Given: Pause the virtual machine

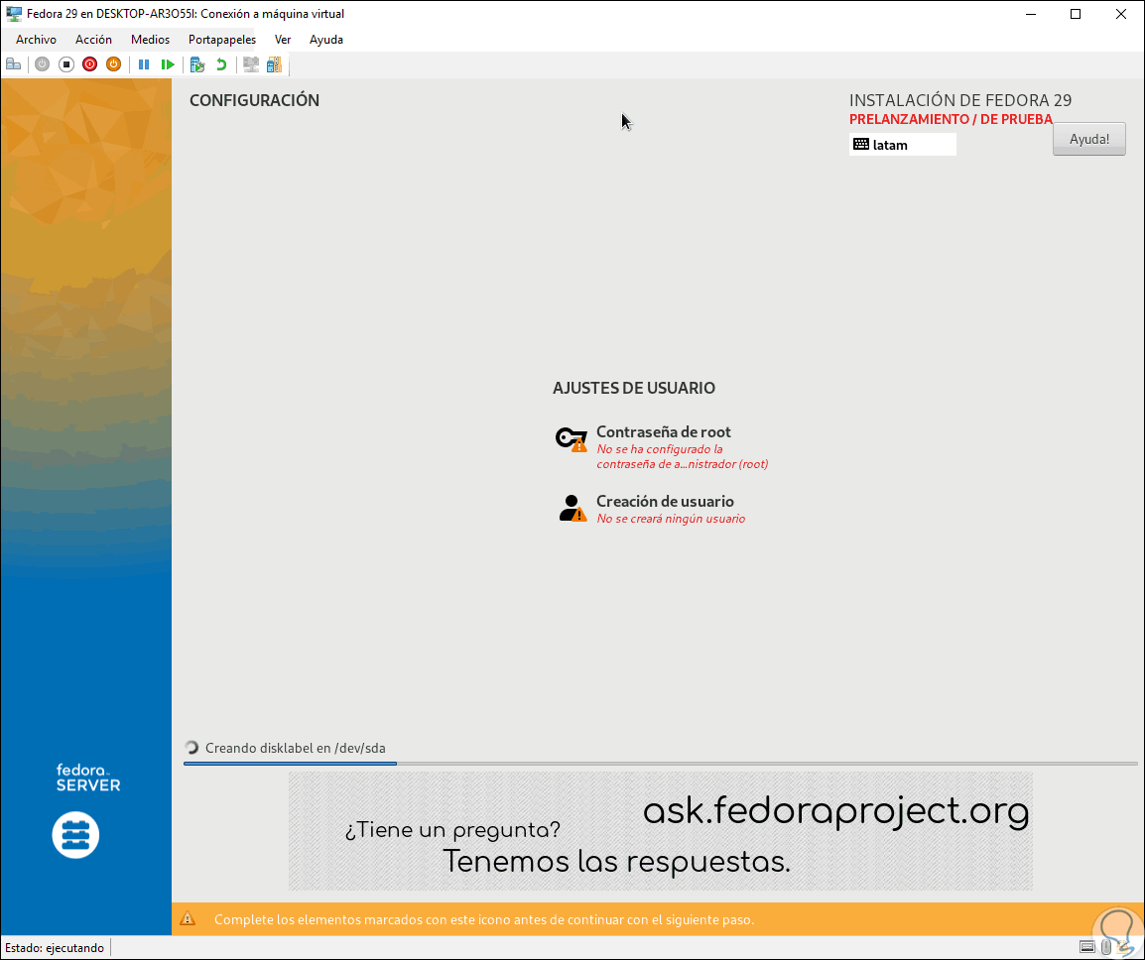Looking at the screenshot, I should (144, 64).
